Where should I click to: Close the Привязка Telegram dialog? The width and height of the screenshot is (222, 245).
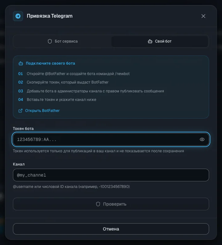tap(203, 16)
